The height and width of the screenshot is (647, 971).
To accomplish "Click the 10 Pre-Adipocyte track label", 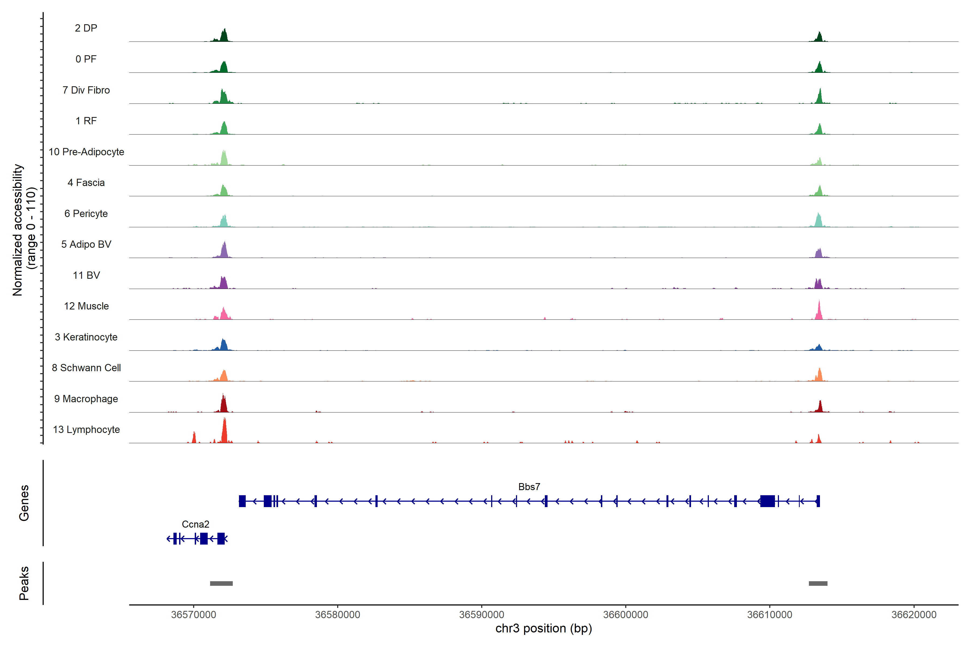I will point(86,152).
